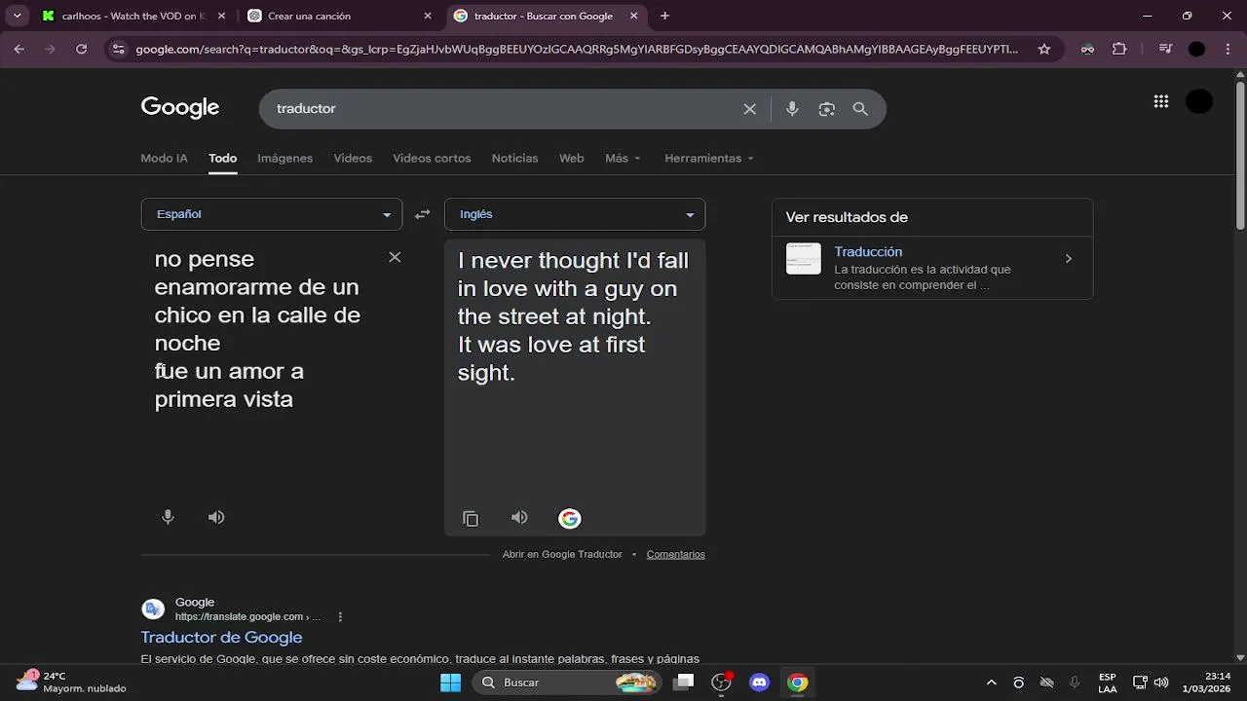Expand the Más search filters menu
Screen dimensions: 1247x701
(623, 158)
